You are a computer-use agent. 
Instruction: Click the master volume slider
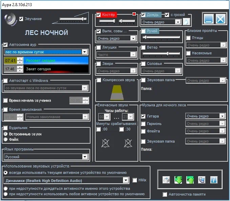73,19
